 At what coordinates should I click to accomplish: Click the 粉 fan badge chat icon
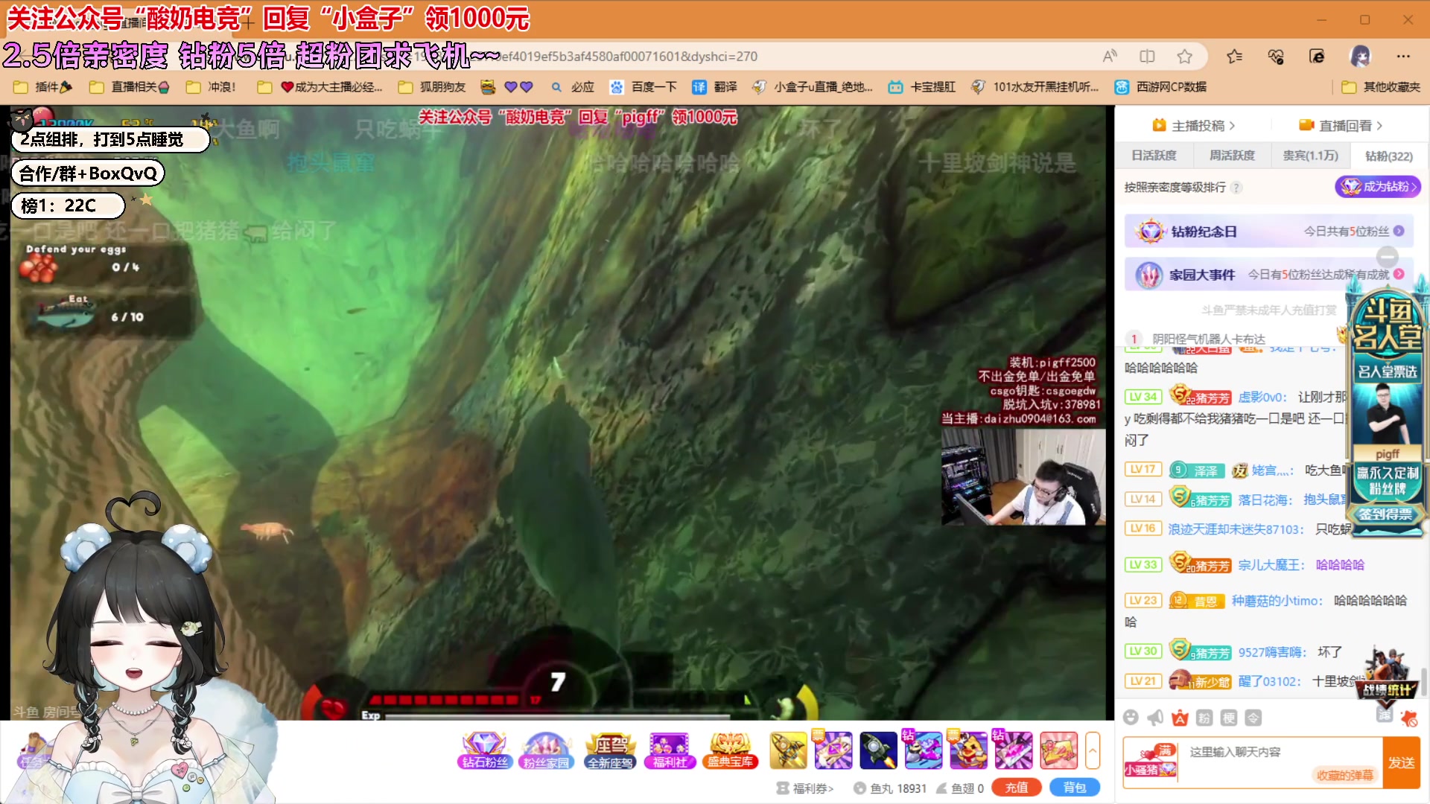point(1204,718)
